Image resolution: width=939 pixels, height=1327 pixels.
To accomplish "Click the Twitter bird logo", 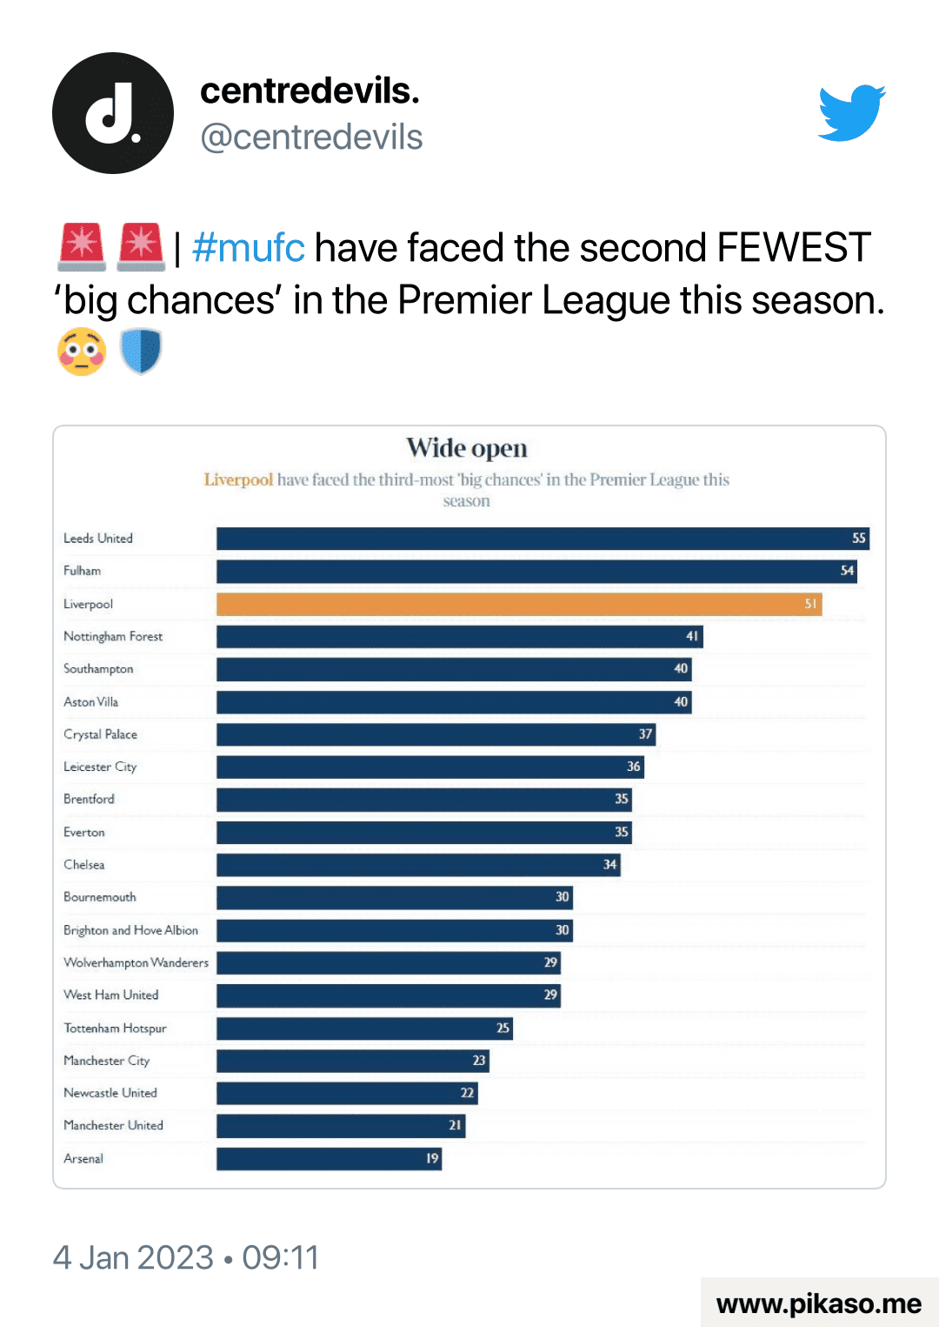I will point(852,112).
